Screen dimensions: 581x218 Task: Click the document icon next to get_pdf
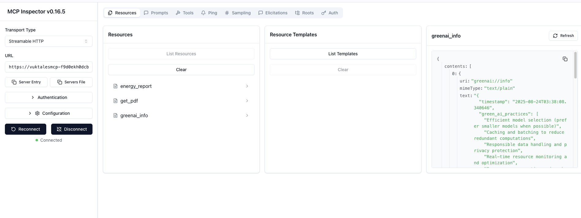tap(115, 101)
